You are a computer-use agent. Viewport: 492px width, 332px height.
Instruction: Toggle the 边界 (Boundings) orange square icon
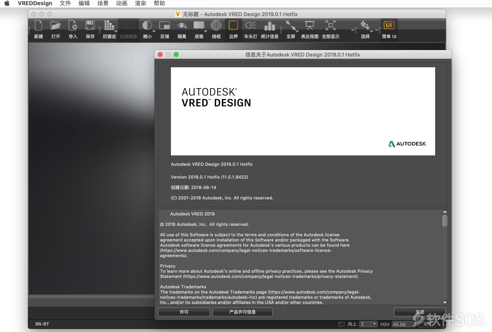[233, 26]
